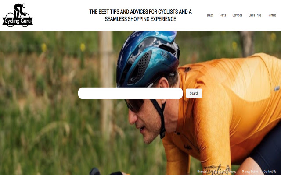Open the Rentals navigation link
The height and width of the screenshot is (175, 281).
coord(272,15)
